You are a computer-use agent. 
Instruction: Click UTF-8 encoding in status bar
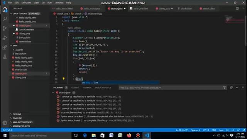click(x=206, y=130)
